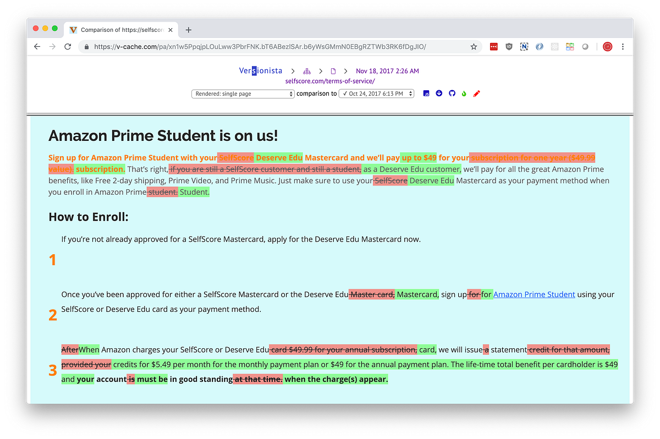Open the red LastPass extension icon
This screenshot has width=660, height=439.
tap(494, 47)
